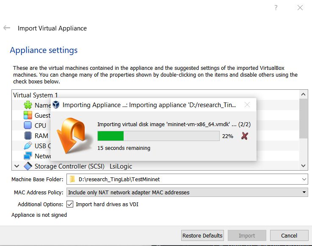The height and width of the screenshot is (246, 312).
Task: Cancel the import with the red X icon
Action: [x=245, y=136]
